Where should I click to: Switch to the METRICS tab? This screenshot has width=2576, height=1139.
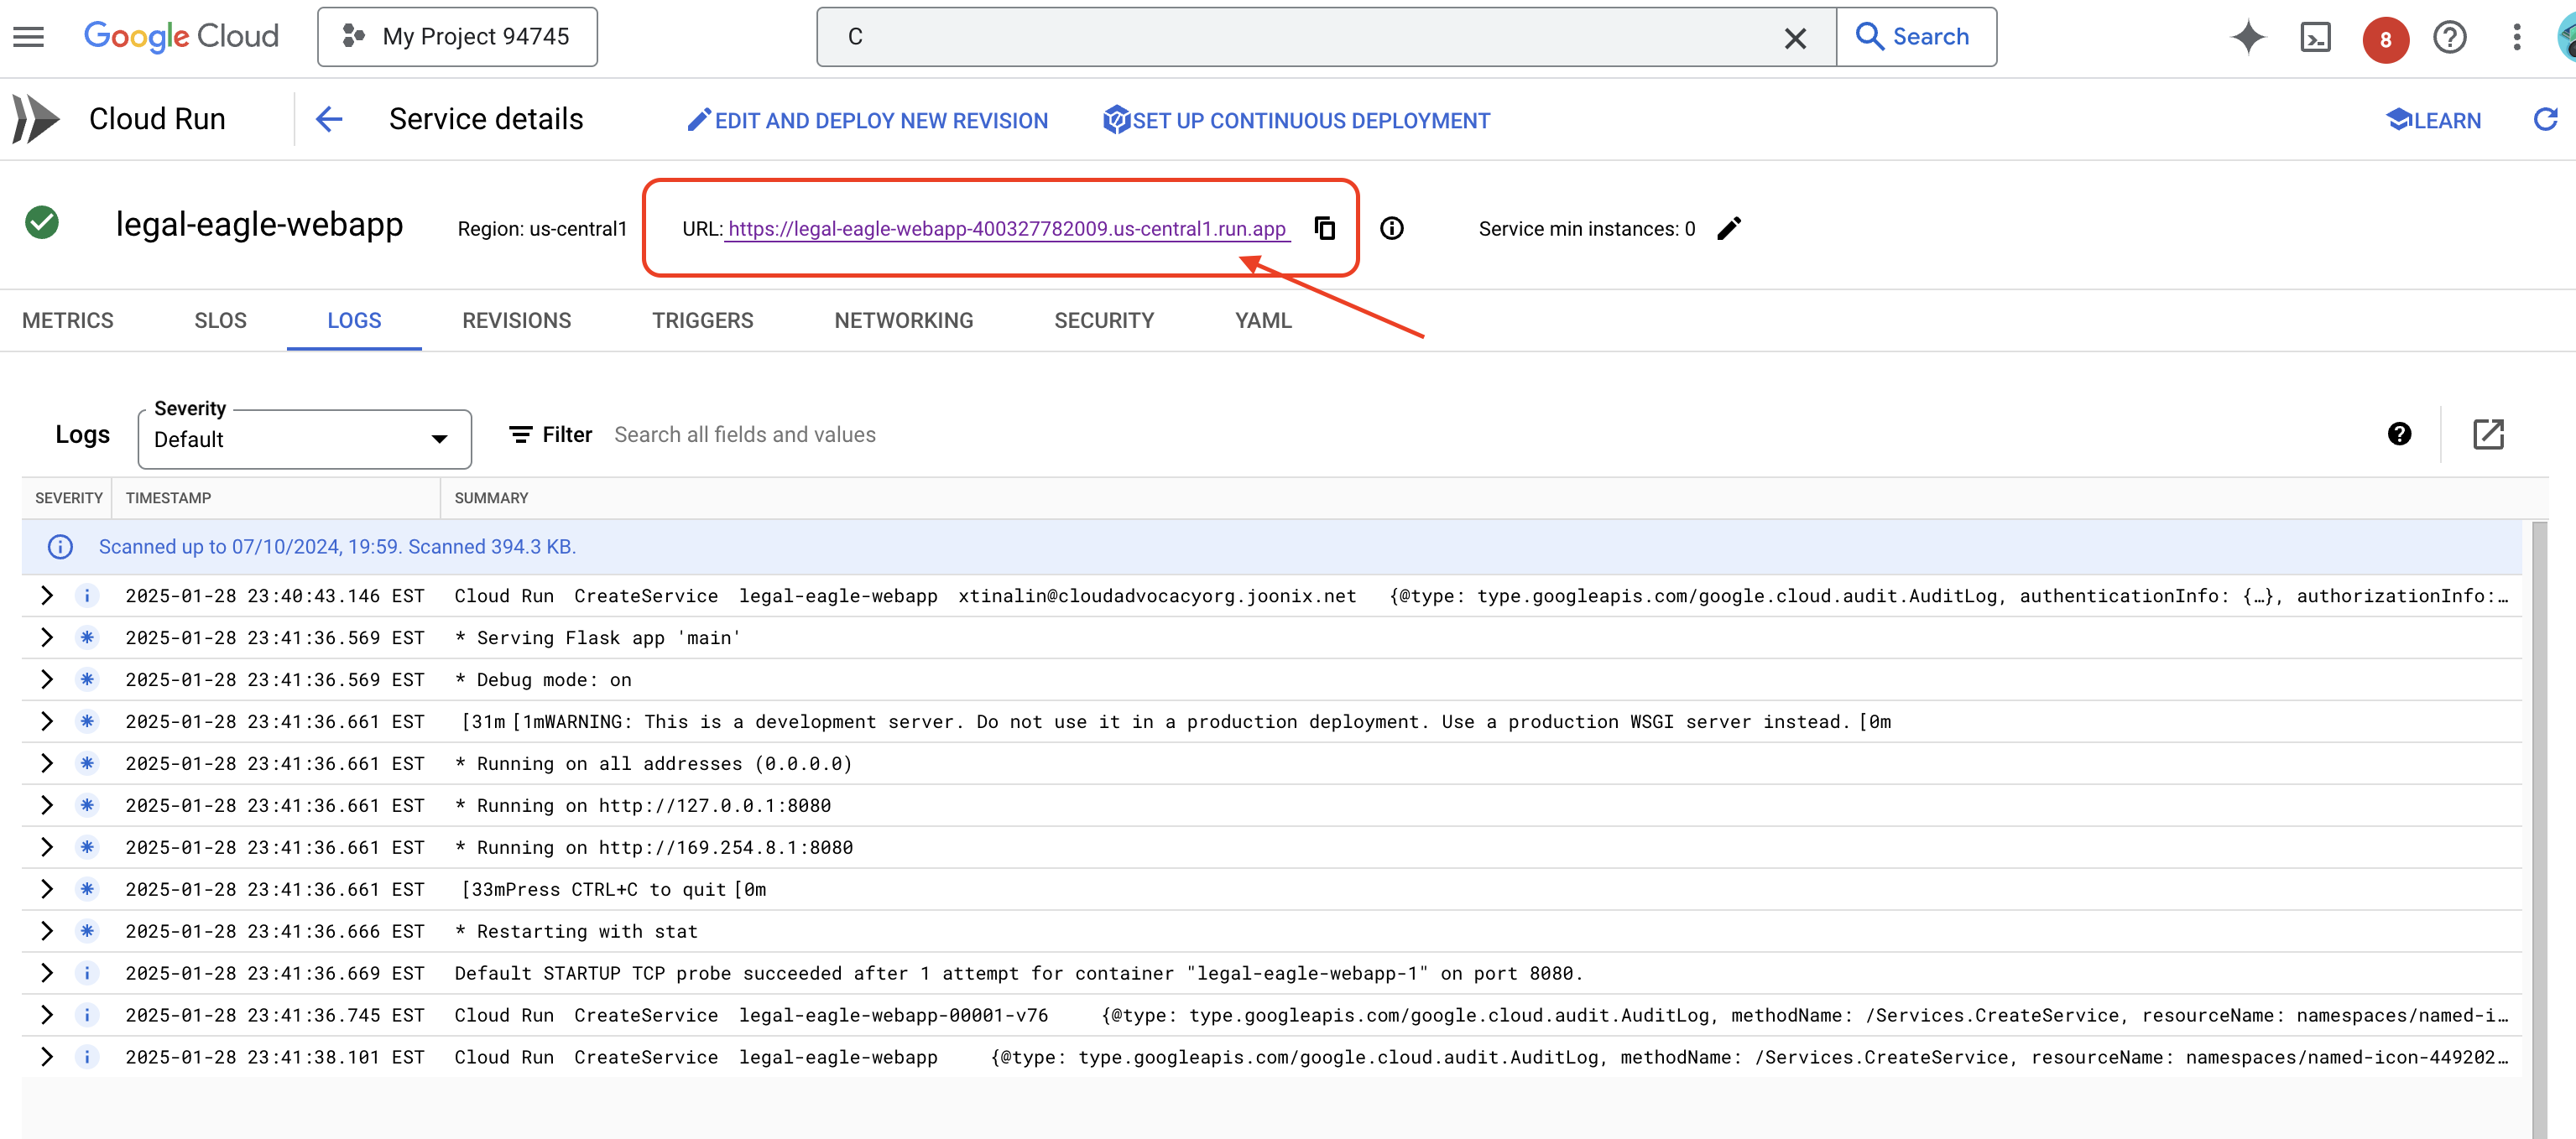coord(67,320)
